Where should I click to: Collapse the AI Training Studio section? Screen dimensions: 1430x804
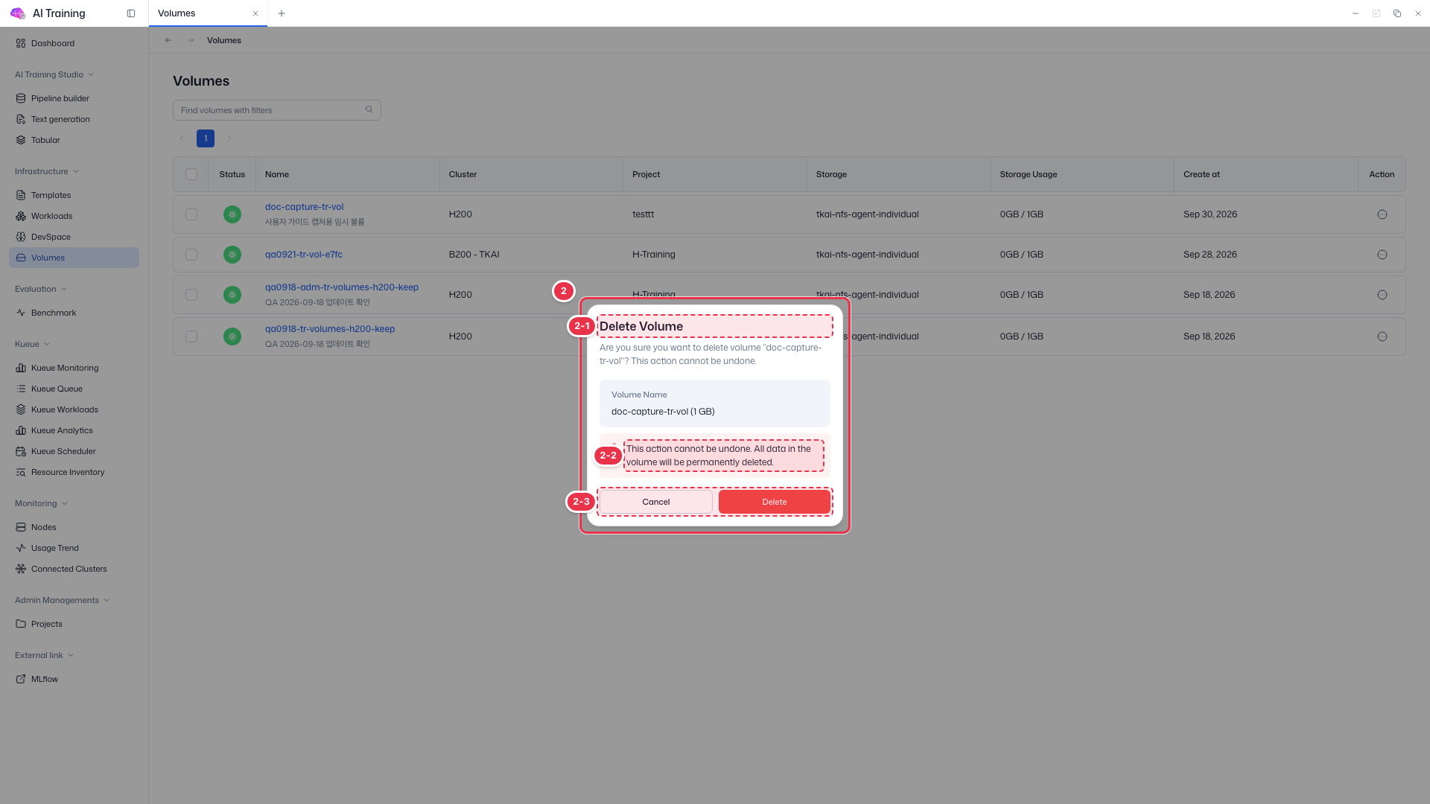pyautogui.click(x=54, y=74)
